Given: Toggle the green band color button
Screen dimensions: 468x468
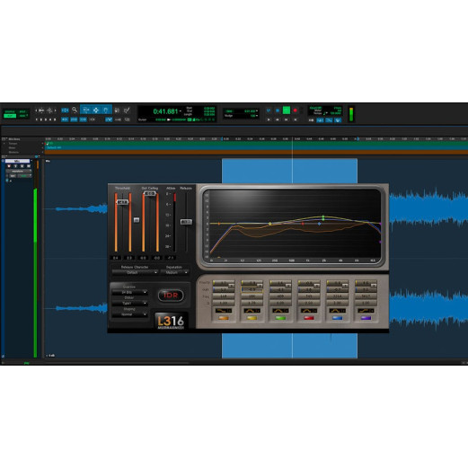Looking at the screenshot, I should point(280,318).
